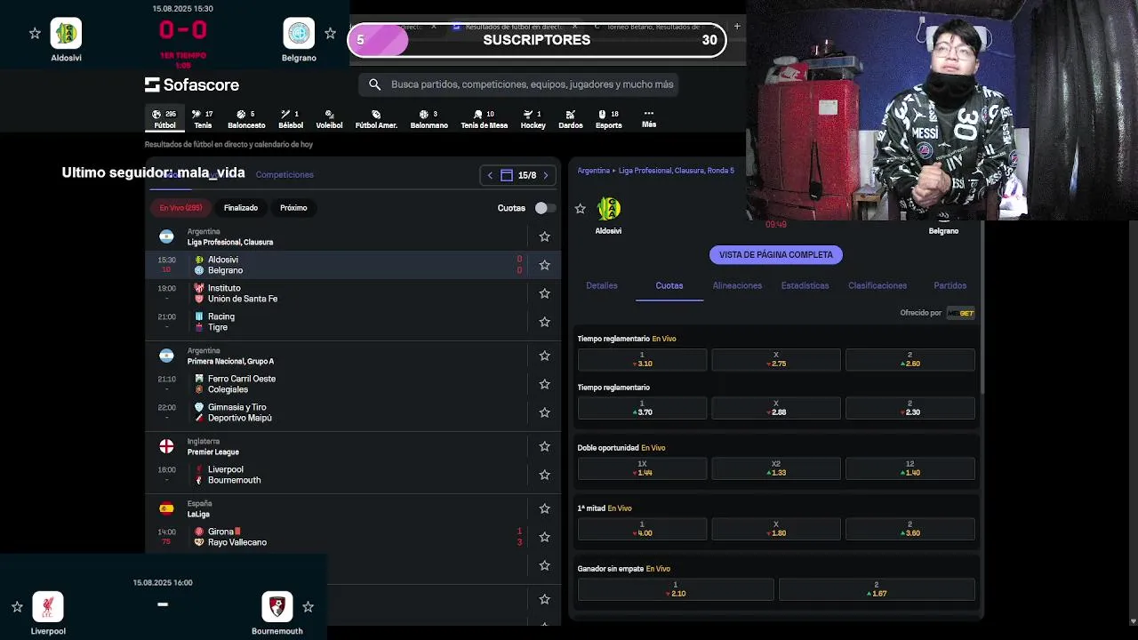The image size is (1138, 640).
Task: Go to next day arrow
Action: click(x=546, y=175)
